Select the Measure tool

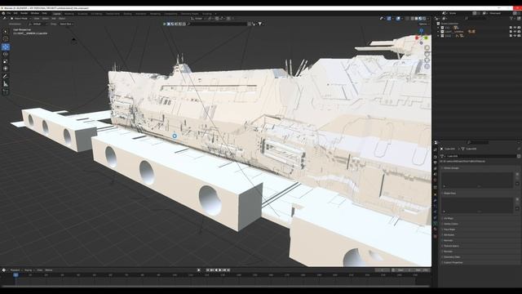pyautogui.click(x=6, y=84)
